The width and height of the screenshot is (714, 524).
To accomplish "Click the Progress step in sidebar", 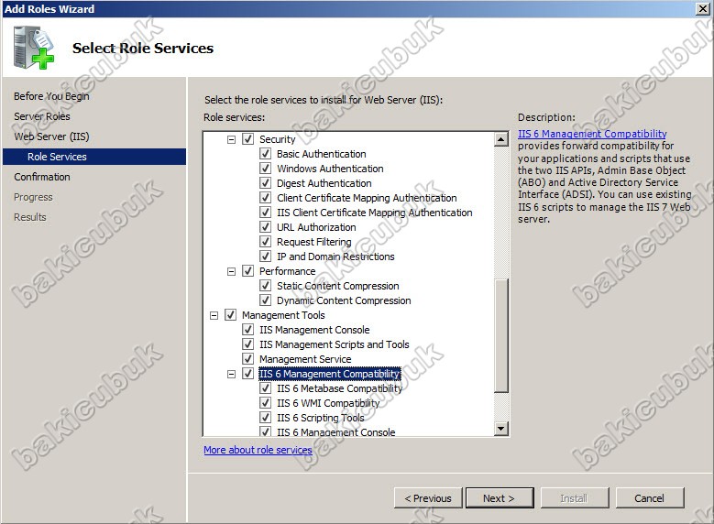I will (33, 197).
